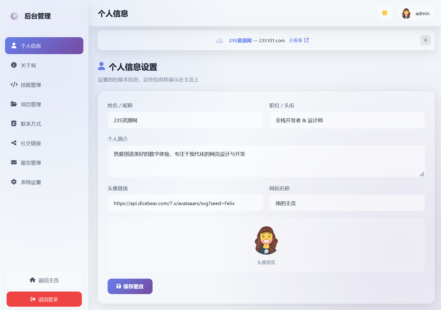Click the folder icon for 项目管理
Image resolution: width=441 pixels, height=310 pixels.
[x=14, y=104]
